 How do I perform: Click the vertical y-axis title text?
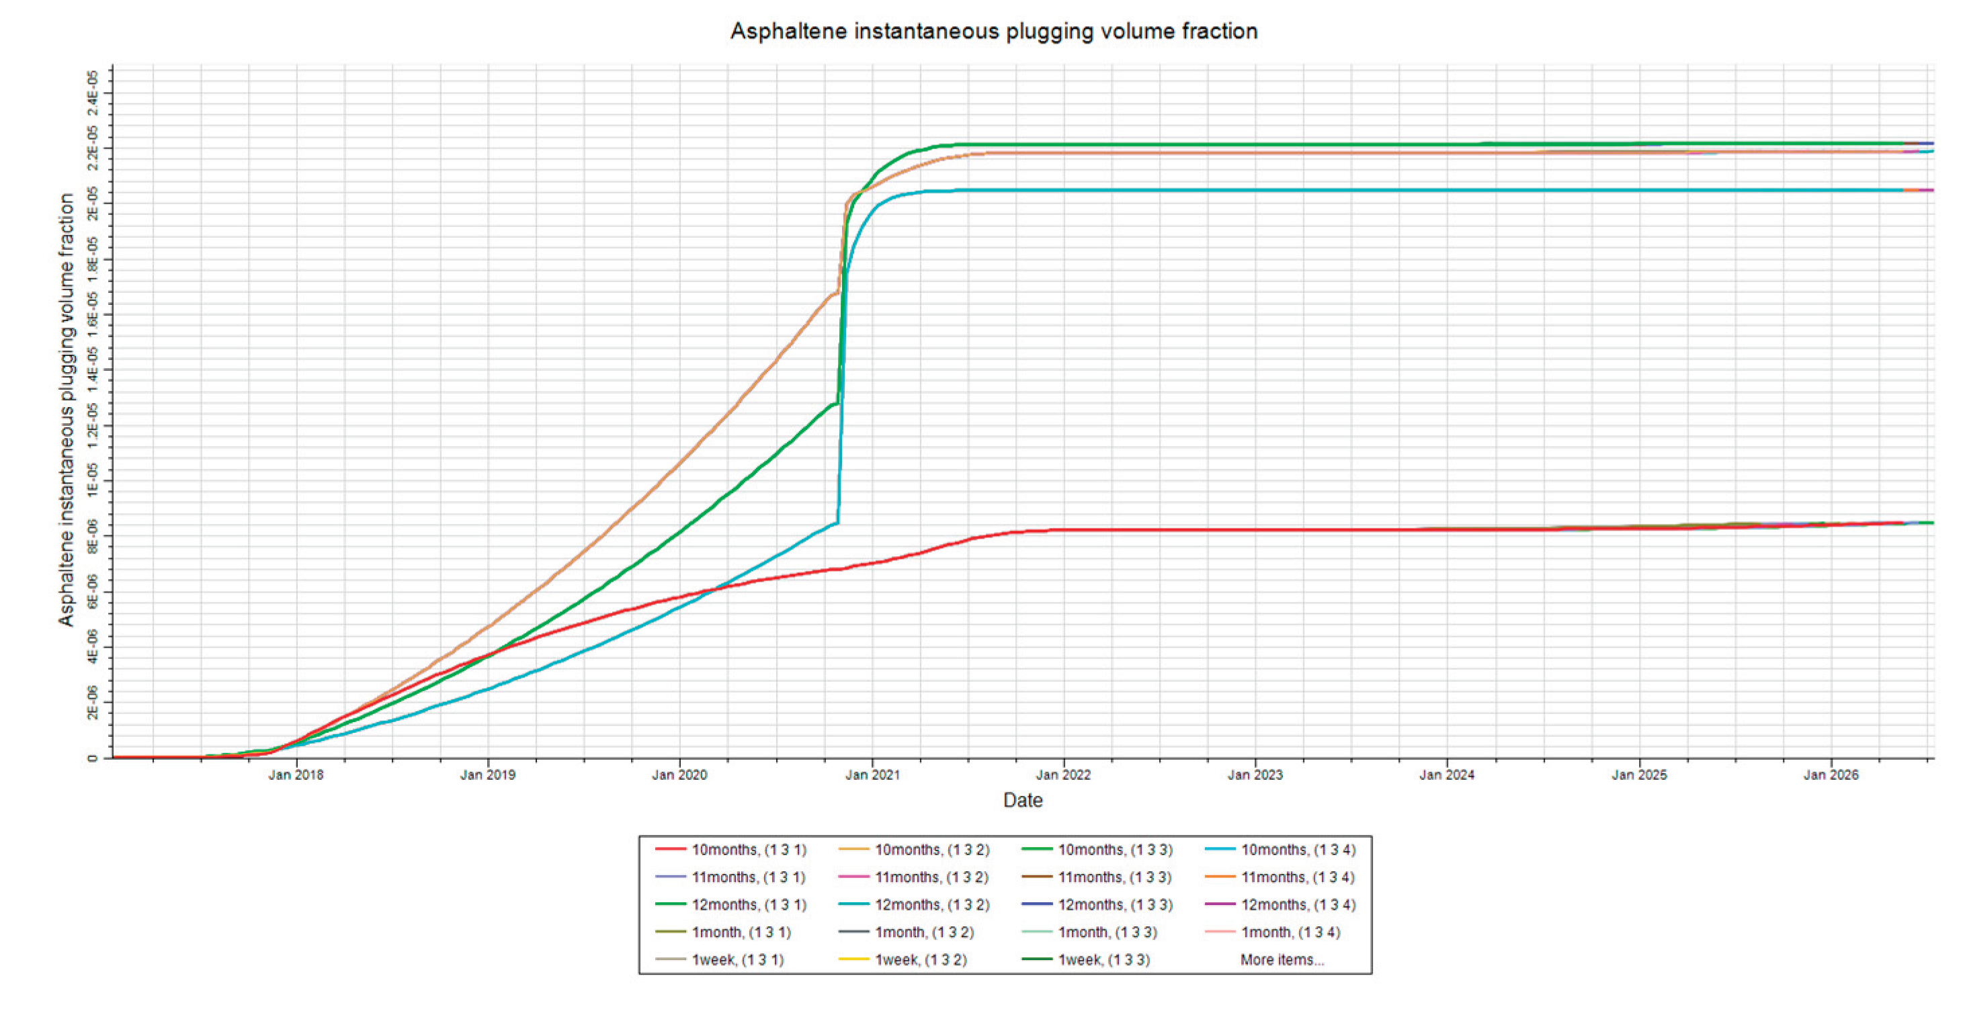67,410
